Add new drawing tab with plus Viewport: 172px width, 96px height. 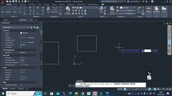tap(36, 20)
